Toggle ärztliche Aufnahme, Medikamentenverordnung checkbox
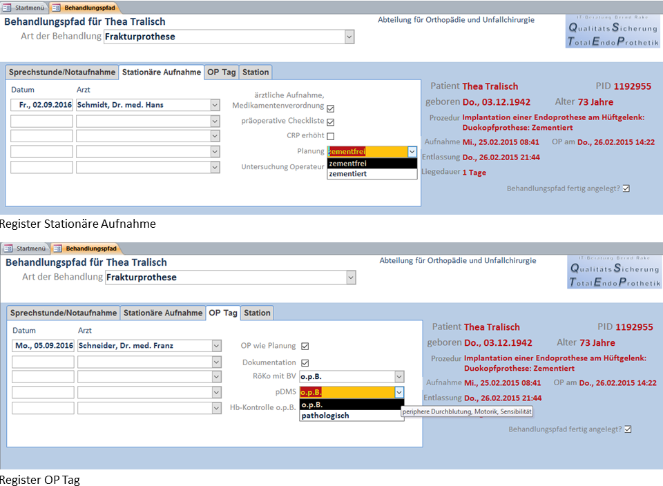Viewport: 663px width, 486px height. 331,108
